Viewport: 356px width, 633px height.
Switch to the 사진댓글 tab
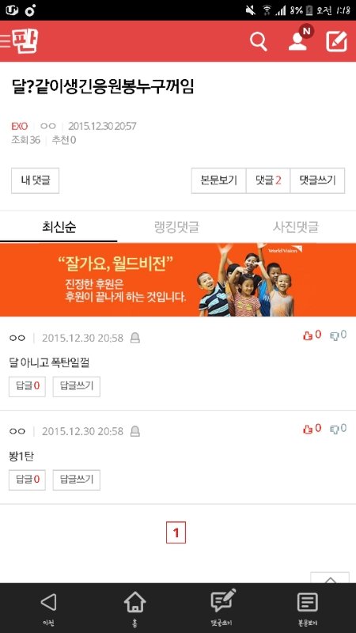point(295,227)
